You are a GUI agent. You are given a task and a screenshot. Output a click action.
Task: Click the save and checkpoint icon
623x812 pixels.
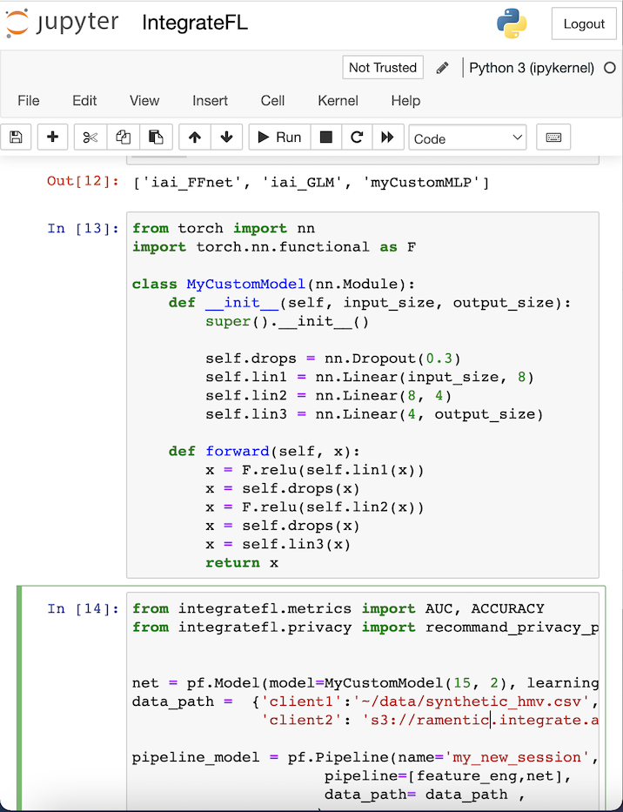point(17,137)
